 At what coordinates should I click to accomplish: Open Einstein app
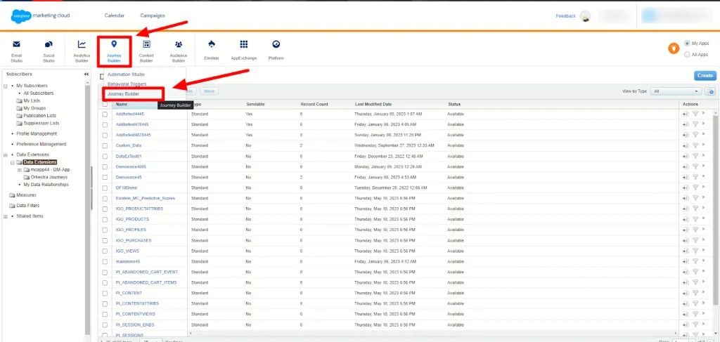pos(212,51)
